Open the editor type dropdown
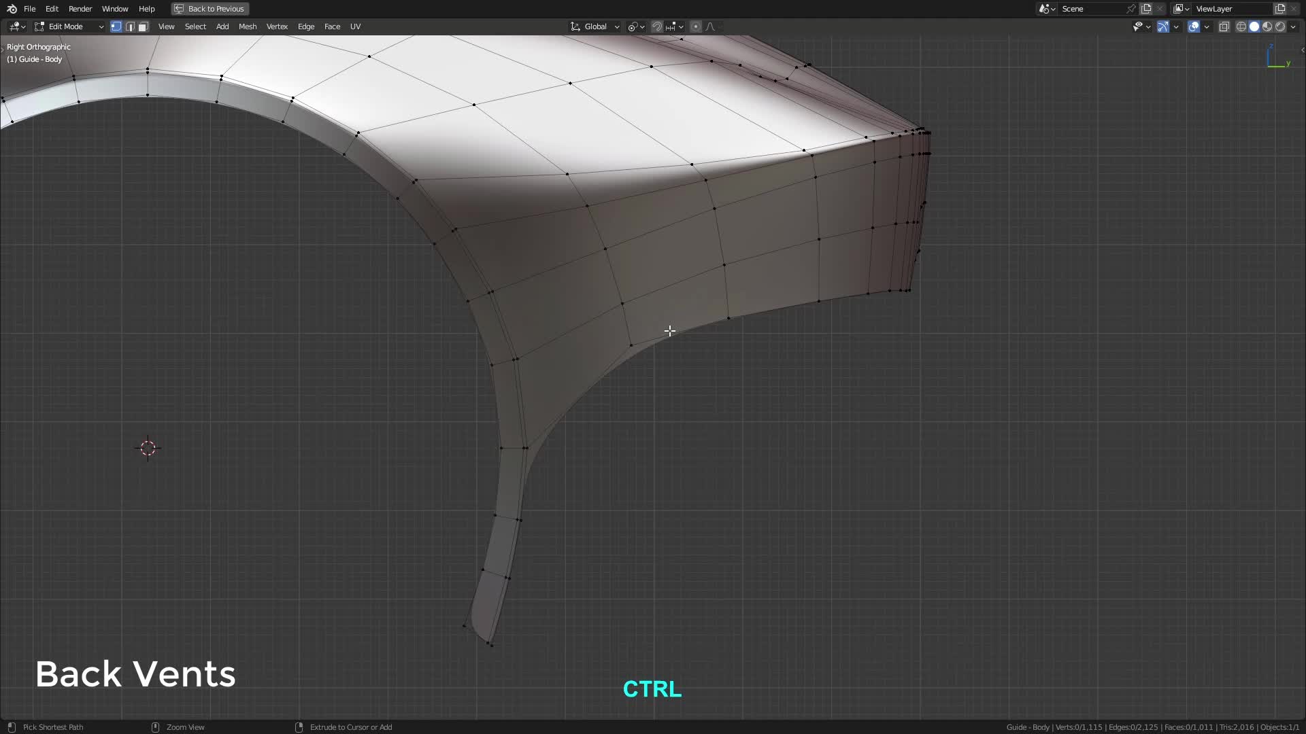 [x=18, y=27]
